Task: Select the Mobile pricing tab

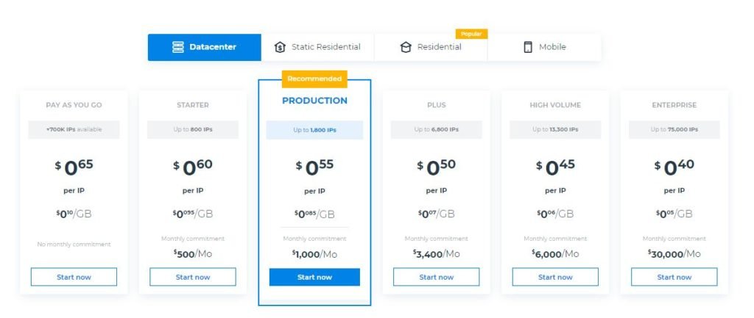Action: point(544,47)
